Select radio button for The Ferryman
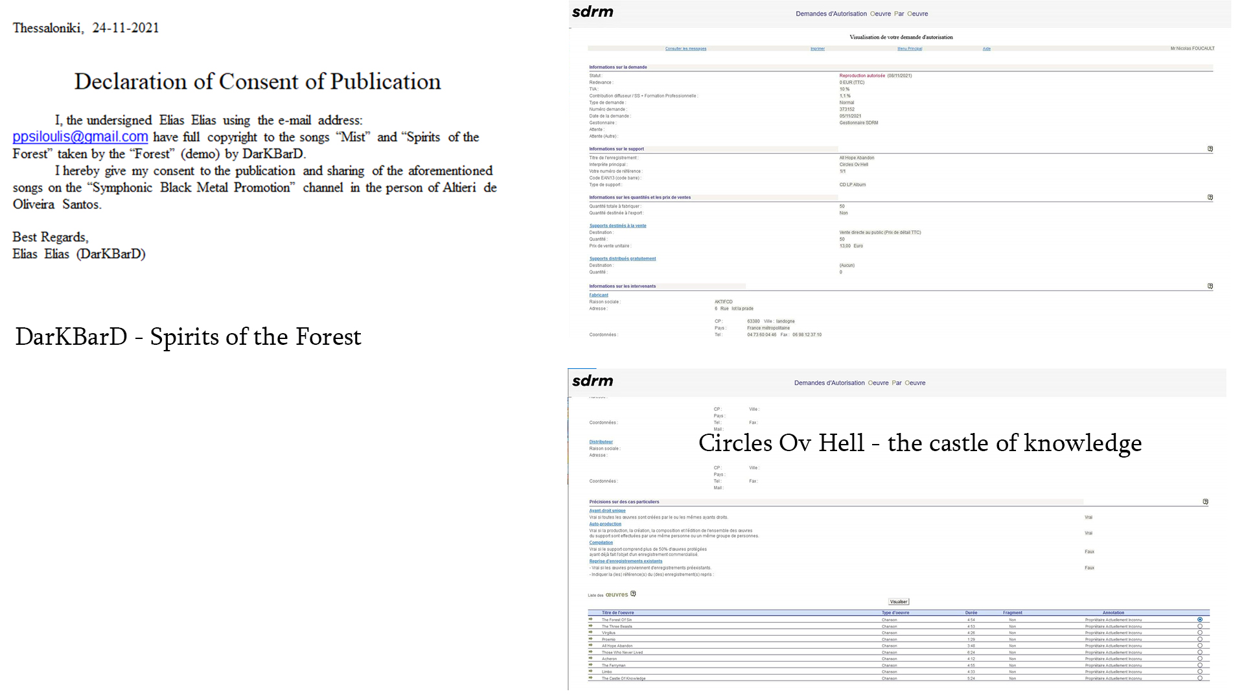 pos(1200,665)
